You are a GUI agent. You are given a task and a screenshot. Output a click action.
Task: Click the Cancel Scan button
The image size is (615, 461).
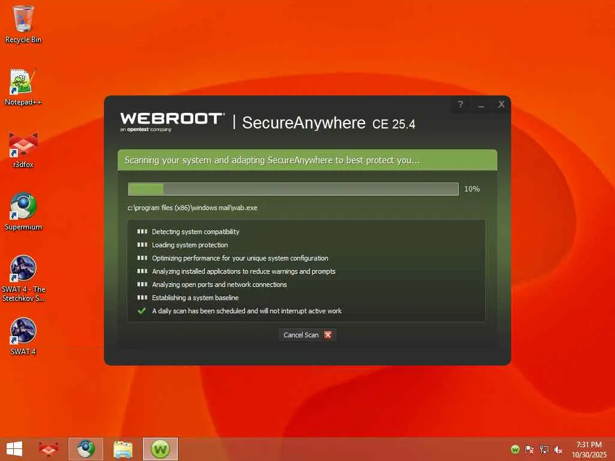pos(307,335)
